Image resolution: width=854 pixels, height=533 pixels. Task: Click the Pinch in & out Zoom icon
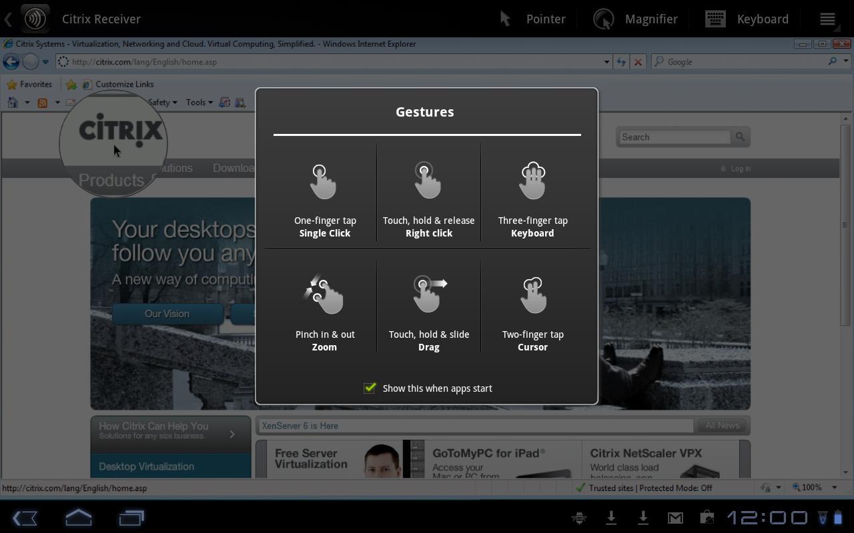tap(324, 294)
